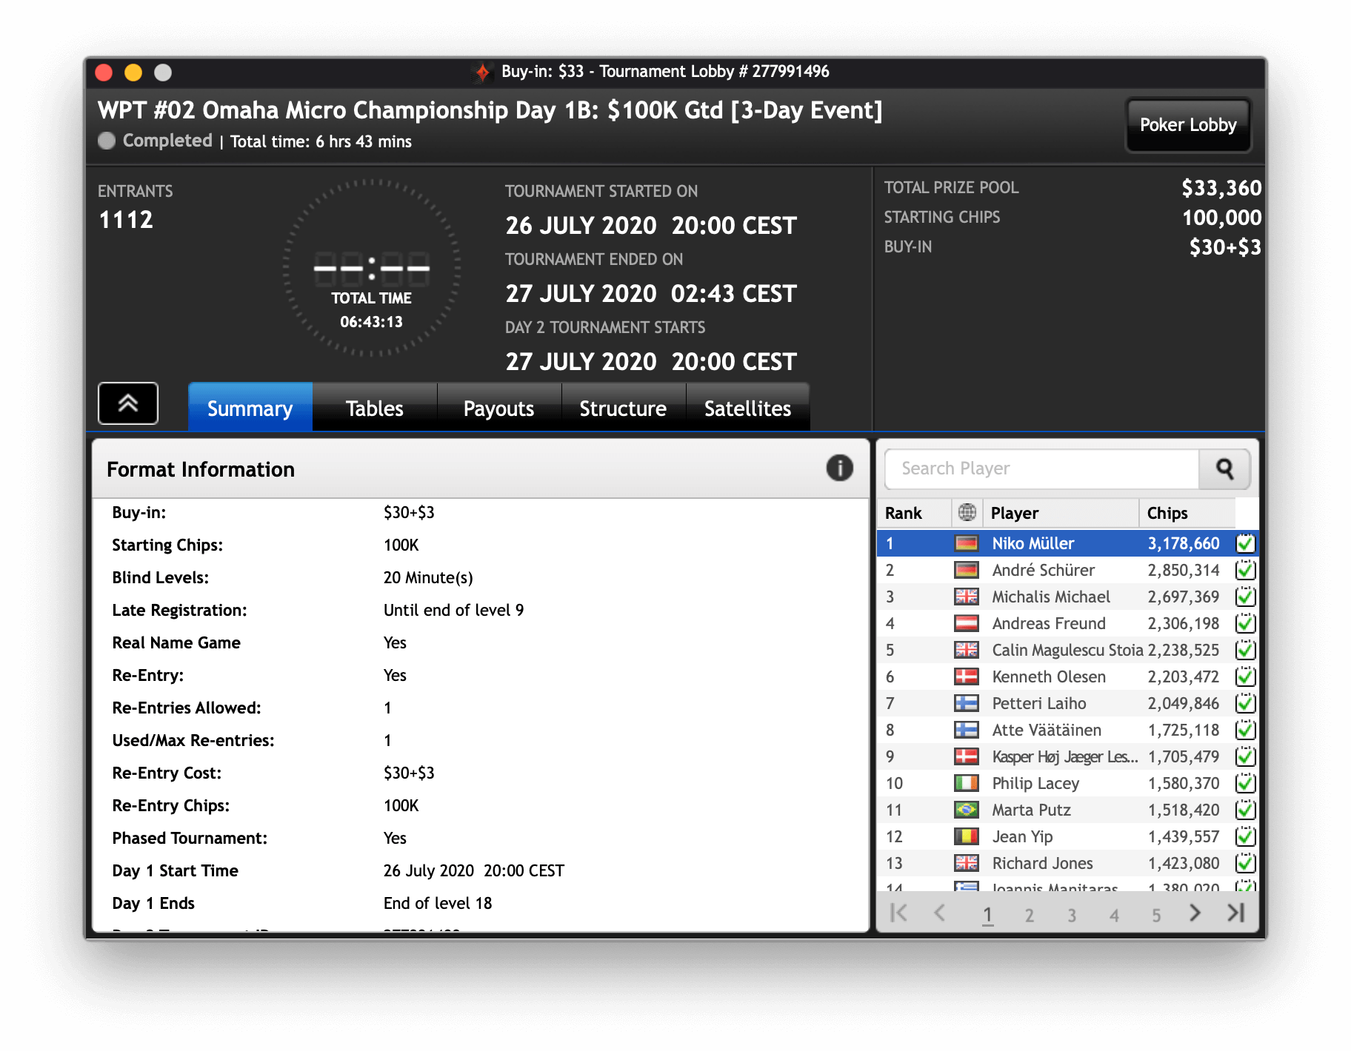1351x1051 pixels.
Task: Jump to the first players page arrow
Action: (x=898, y=913)
